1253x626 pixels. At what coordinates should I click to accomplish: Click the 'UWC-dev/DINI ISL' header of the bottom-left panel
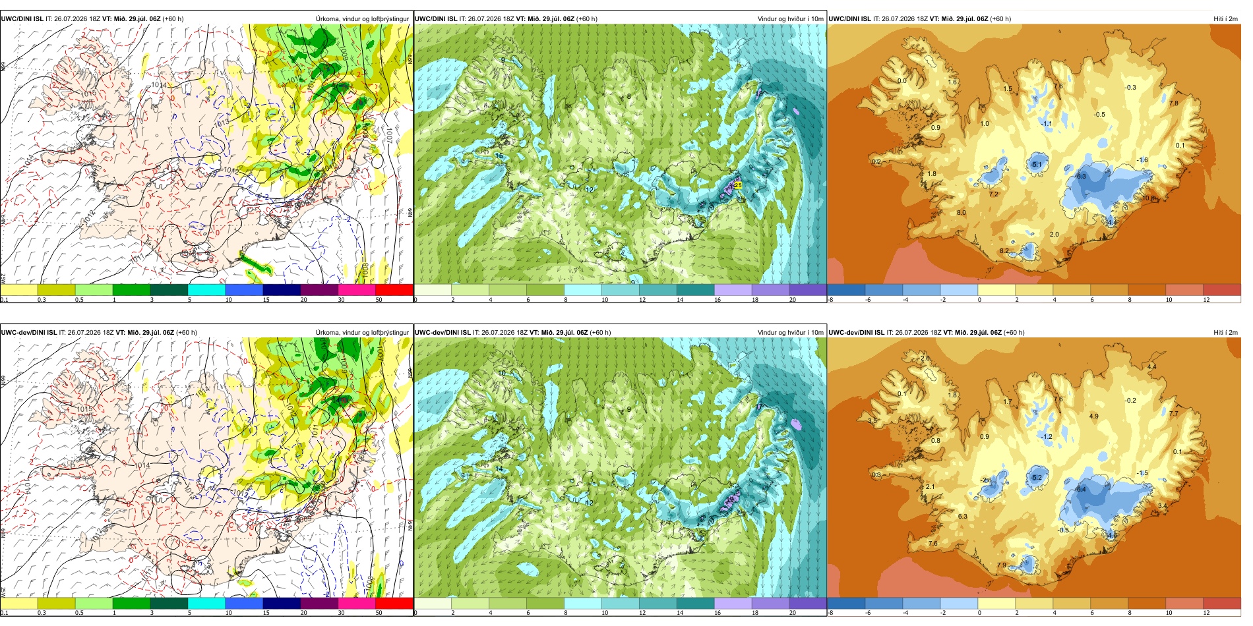click(28, 333)
